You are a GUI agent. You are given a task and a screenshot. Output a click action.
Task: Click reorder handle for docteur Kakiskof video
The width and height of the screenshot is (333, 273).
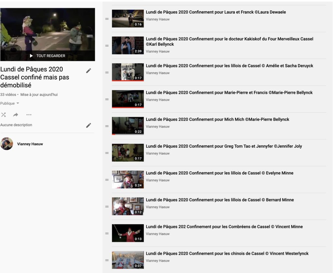(x=107, y=46)
